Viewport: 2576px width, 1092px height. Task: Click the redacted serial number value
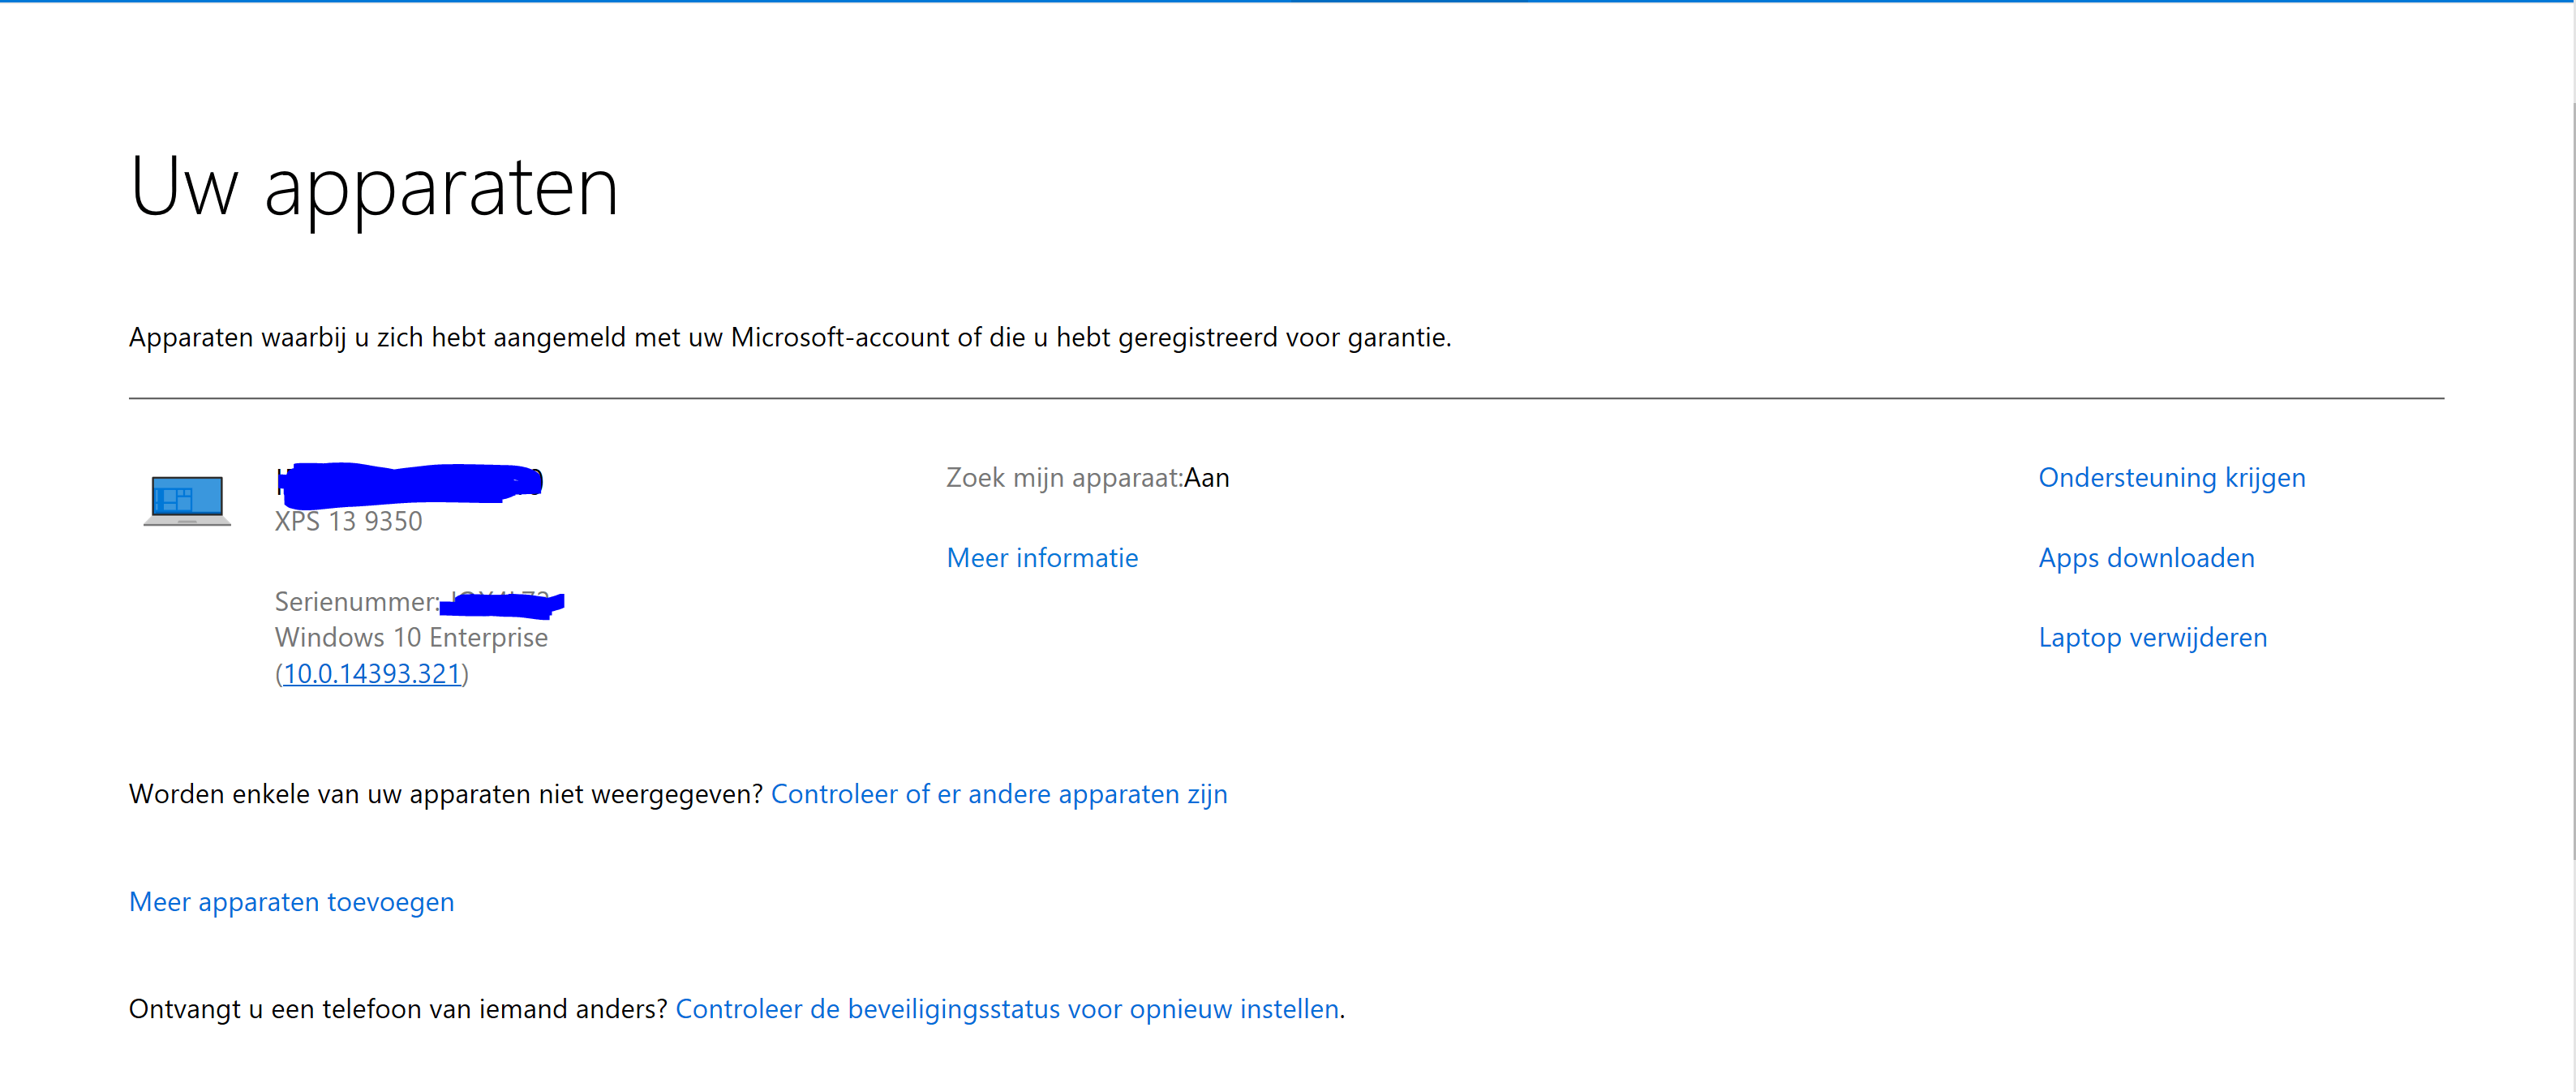(x=503, y=604)
